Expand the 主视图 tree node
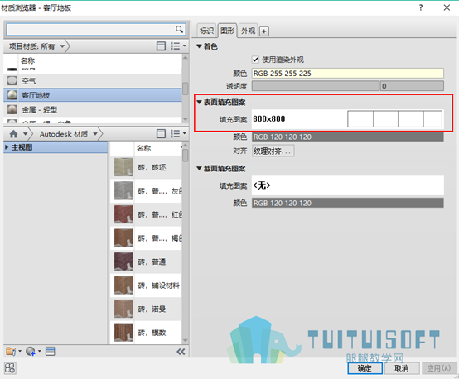Screen dimensions: 459x379 tap(7, 147)
